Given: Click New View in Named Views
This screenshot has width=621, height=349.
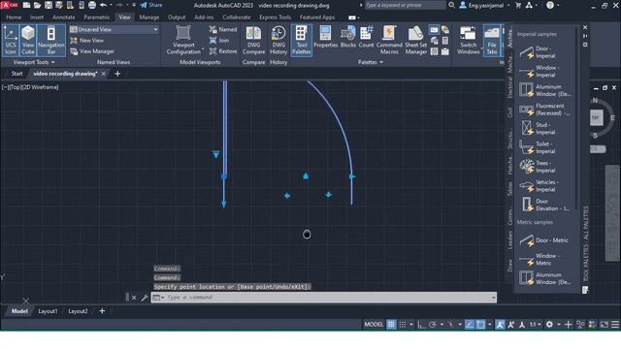Looking at the screenshot, I should click(86, 41).
